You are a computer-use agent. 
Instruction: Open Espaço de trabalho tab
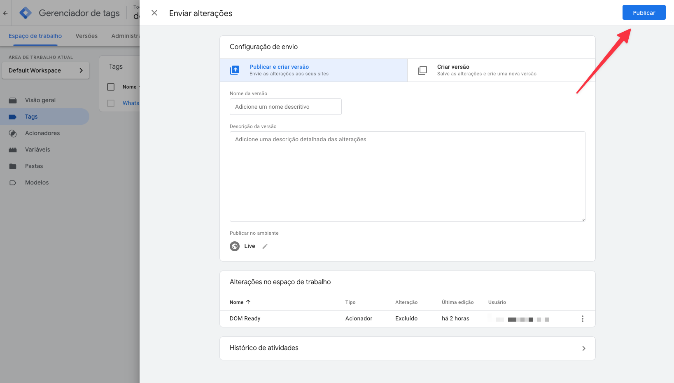pos(35,36)
